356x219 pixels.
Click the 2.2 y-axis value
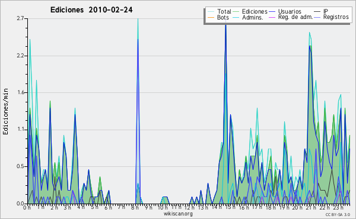20,56
